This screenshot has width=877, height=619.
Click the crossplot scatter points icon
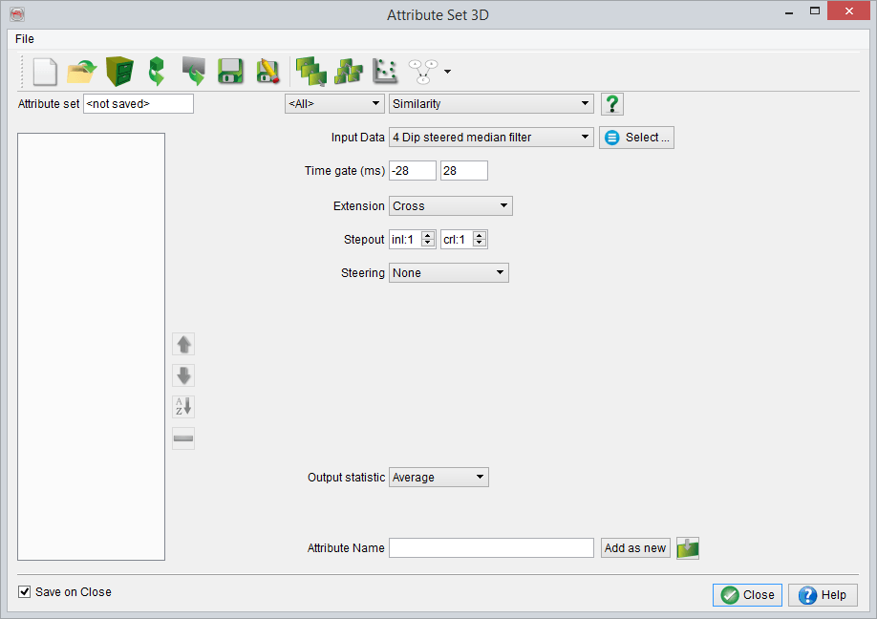pos(384,72)
